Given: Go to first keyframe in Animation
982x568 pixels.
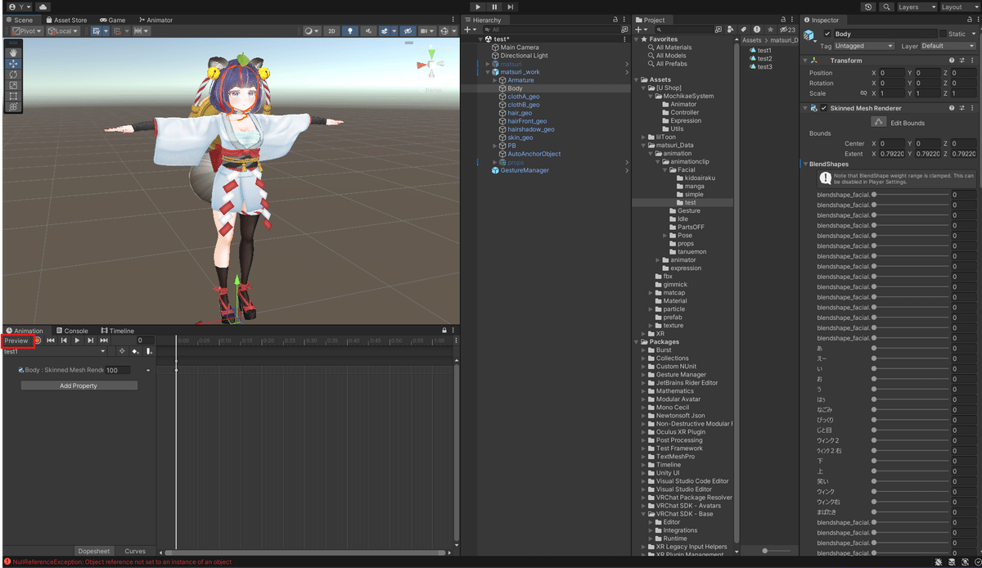Looking at the screenshot, I should pyautogui.click(x=51, y=340).
